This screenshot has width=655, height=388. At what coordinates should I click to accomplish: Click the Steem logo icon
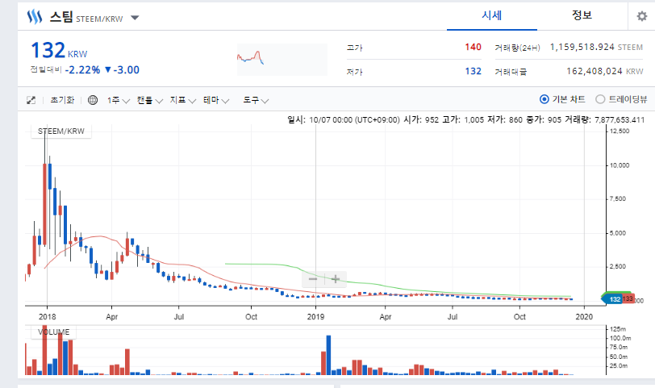click(x=34, y=17)
